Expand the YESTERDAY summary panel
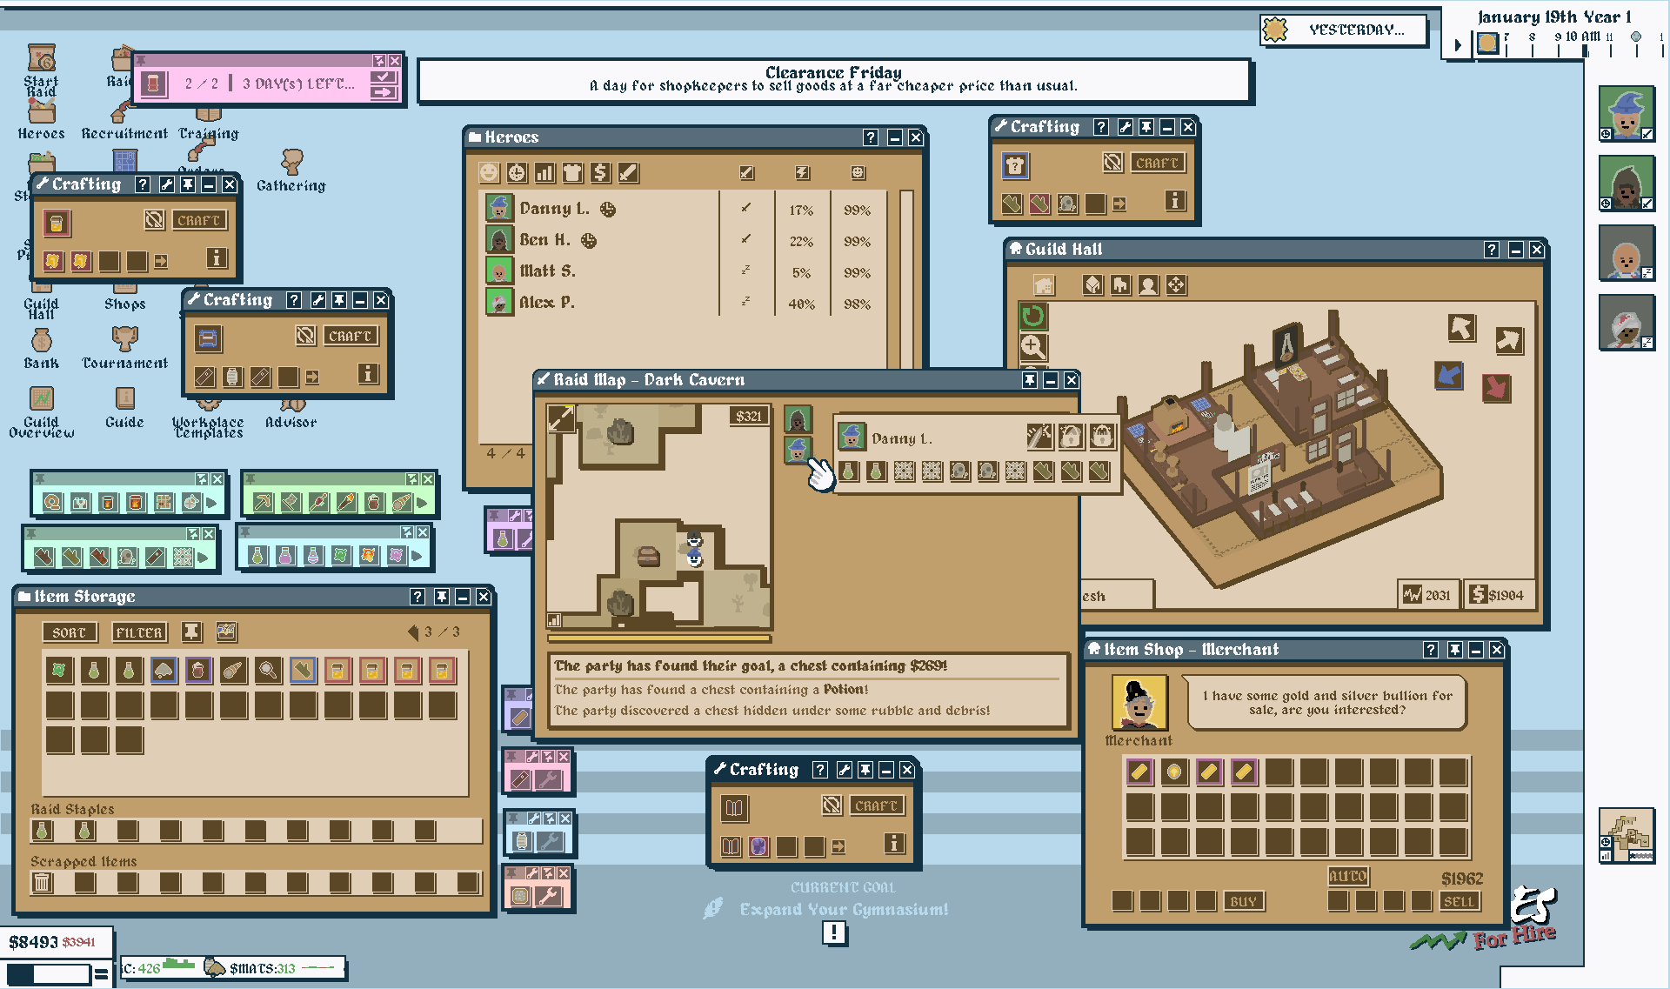The width and height of the screenshot is (1670, 989). click(1344, 30)
